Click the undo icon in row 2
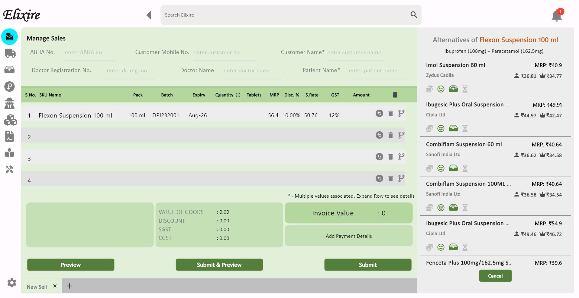The height and width of the screenshot is (298, 579). coord(379,135)
